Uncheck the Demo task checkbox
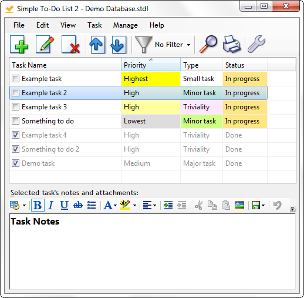The width and height of the screenshot is (304, 298). pyautogui.click(x=15, y=163)
